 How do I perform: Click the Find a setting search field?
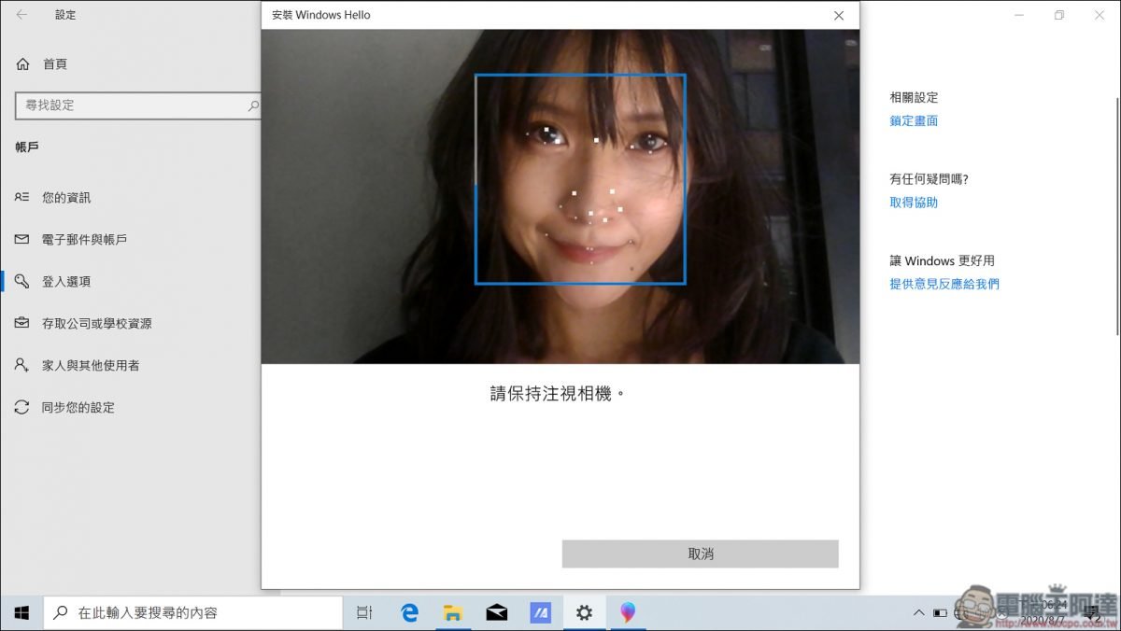click(131, 105)
